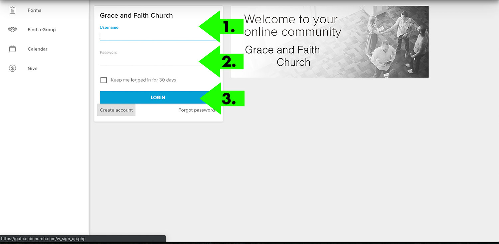499x244 pixels.
Task: Open the Calendar menu item
Action: [x=37, y=49]
